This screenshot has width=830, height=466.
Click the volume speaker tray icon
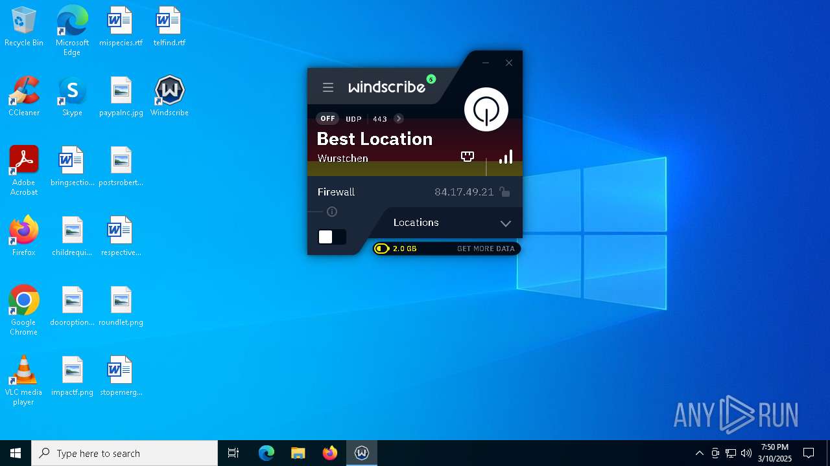(746, 453)
